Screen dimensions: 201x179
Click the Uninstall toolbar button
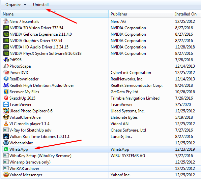pyautogui.click(x=41, y=5)
